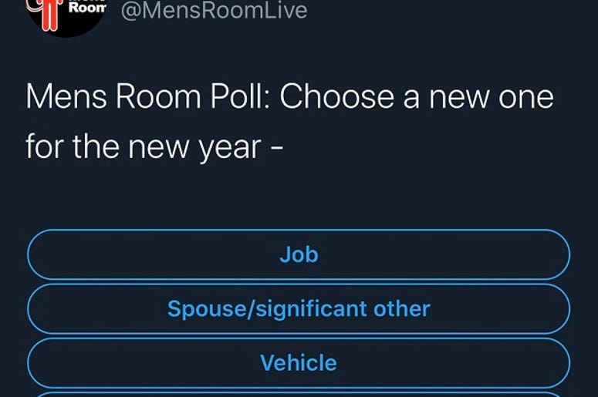This screenshot has height=397, width=598.
Task: Click 'Mens Room Poll:' heading text
Action: 150,96
